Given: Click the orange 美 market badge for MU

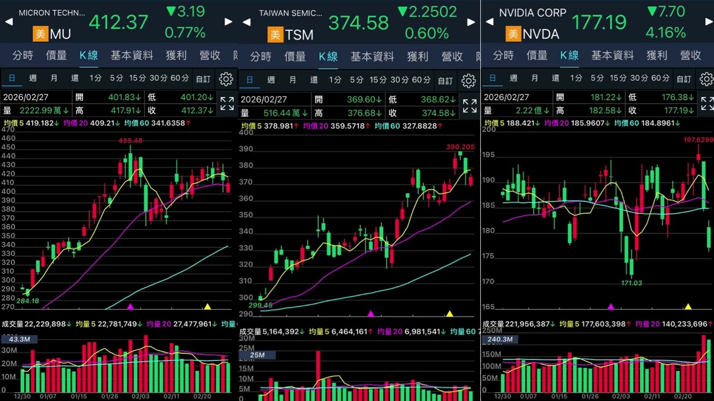Looking at the screenshot, I should click(41, 34).
